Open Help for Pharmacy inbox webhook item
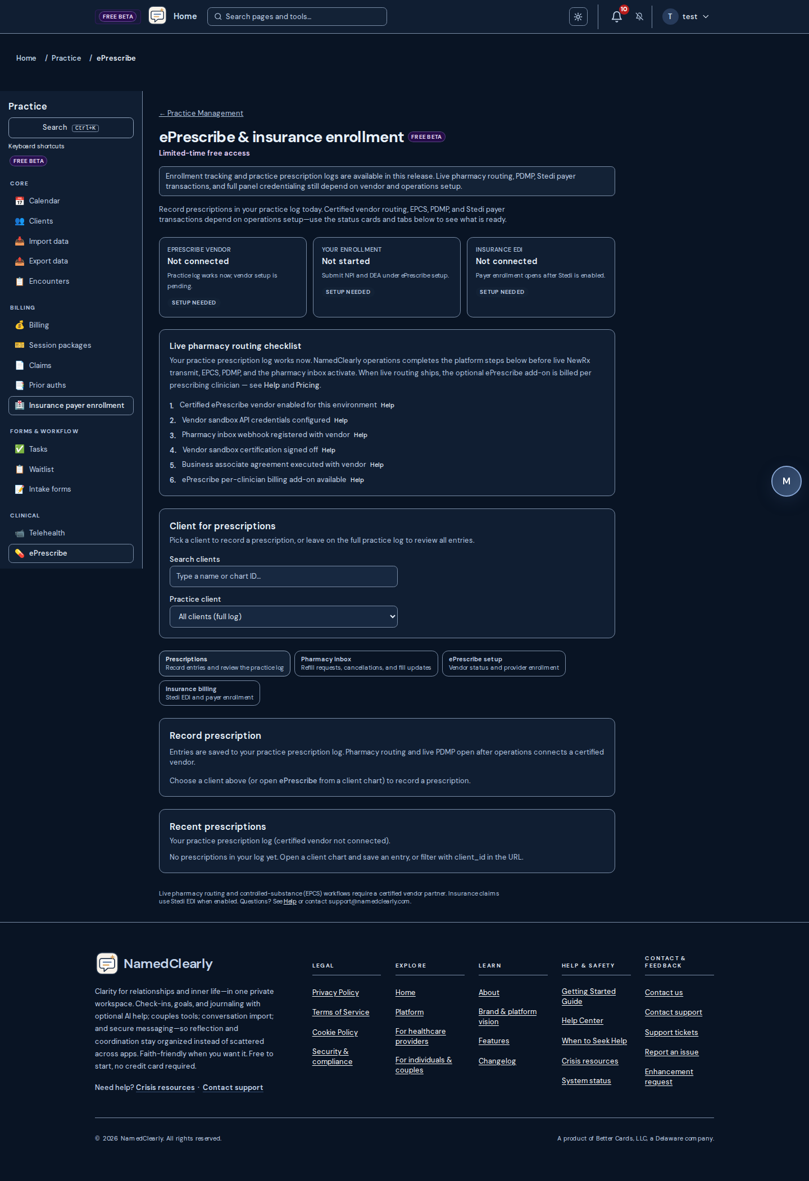The width and height of the screenshot is (809, 1181). 361,435
